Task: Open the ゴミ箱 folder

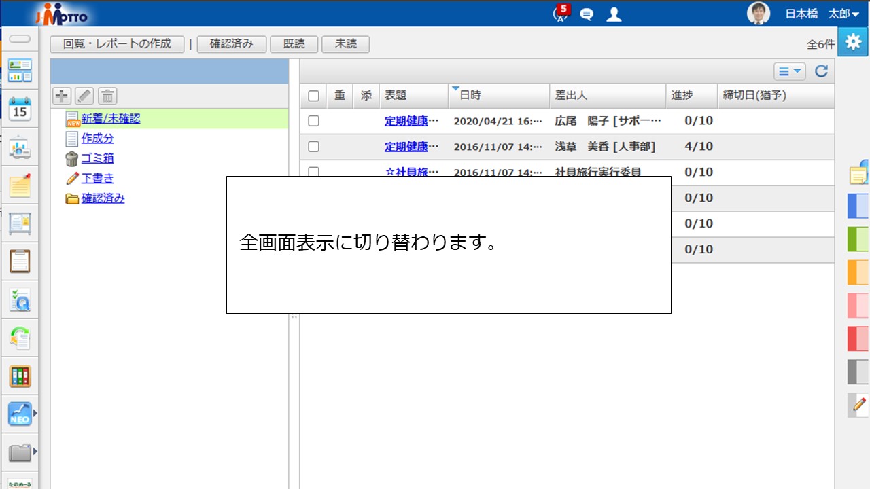Action: [x=97, y=158]
